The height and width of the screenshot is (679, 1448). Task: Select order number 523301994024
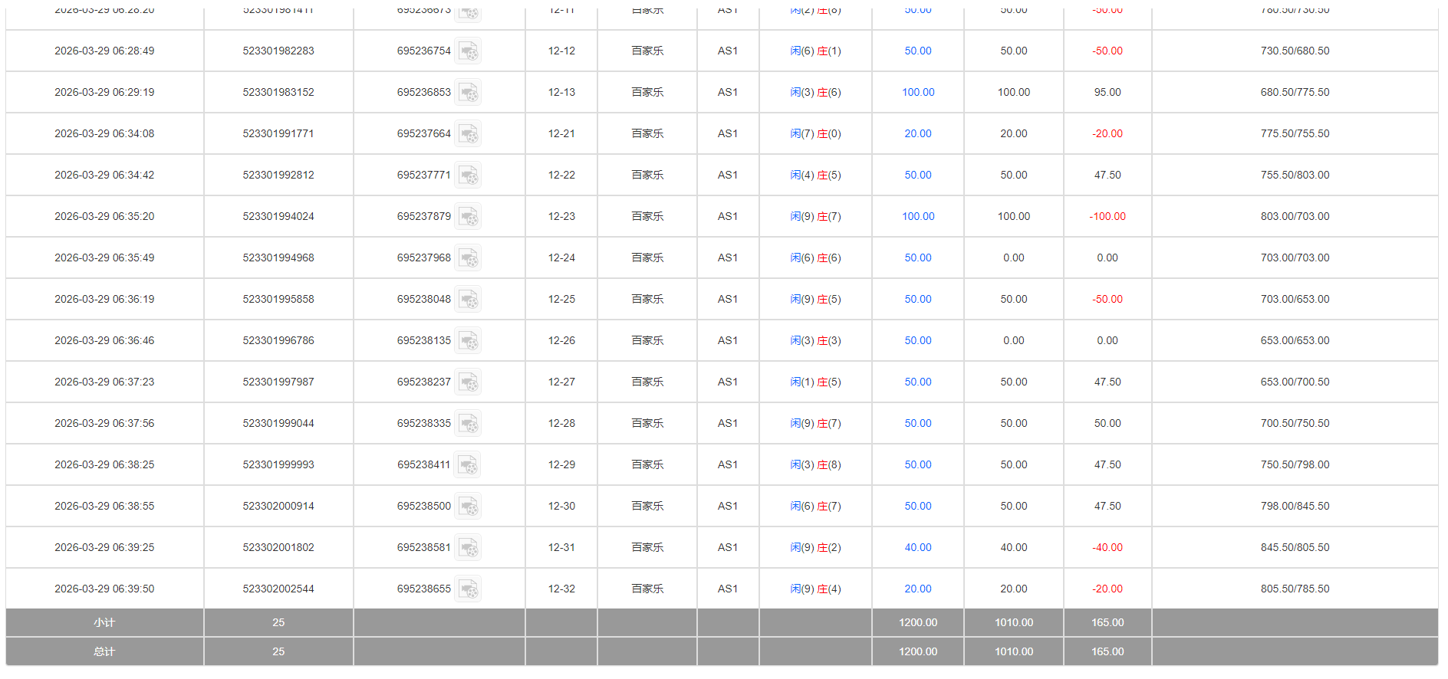pyautogui.click(x=278, y=216)
